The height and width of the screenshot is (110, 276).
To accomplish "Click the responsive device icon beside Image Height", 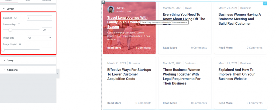I will coord(20,44).
